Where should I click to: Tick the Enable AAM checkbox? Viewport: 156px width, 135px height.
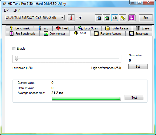pyautogui.click(x=14, y=49)
